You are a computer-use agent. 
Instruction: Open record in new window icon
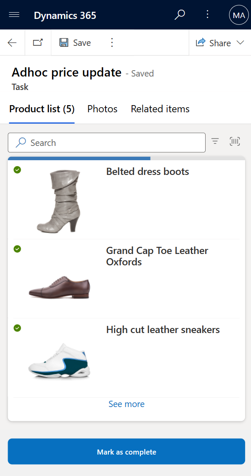click(38, 42)
